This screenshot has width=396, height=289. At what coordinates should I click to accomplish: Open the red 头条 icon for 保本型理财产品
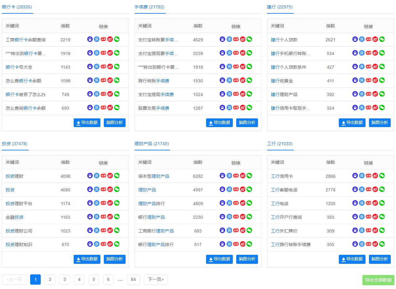tap(236, 176)
